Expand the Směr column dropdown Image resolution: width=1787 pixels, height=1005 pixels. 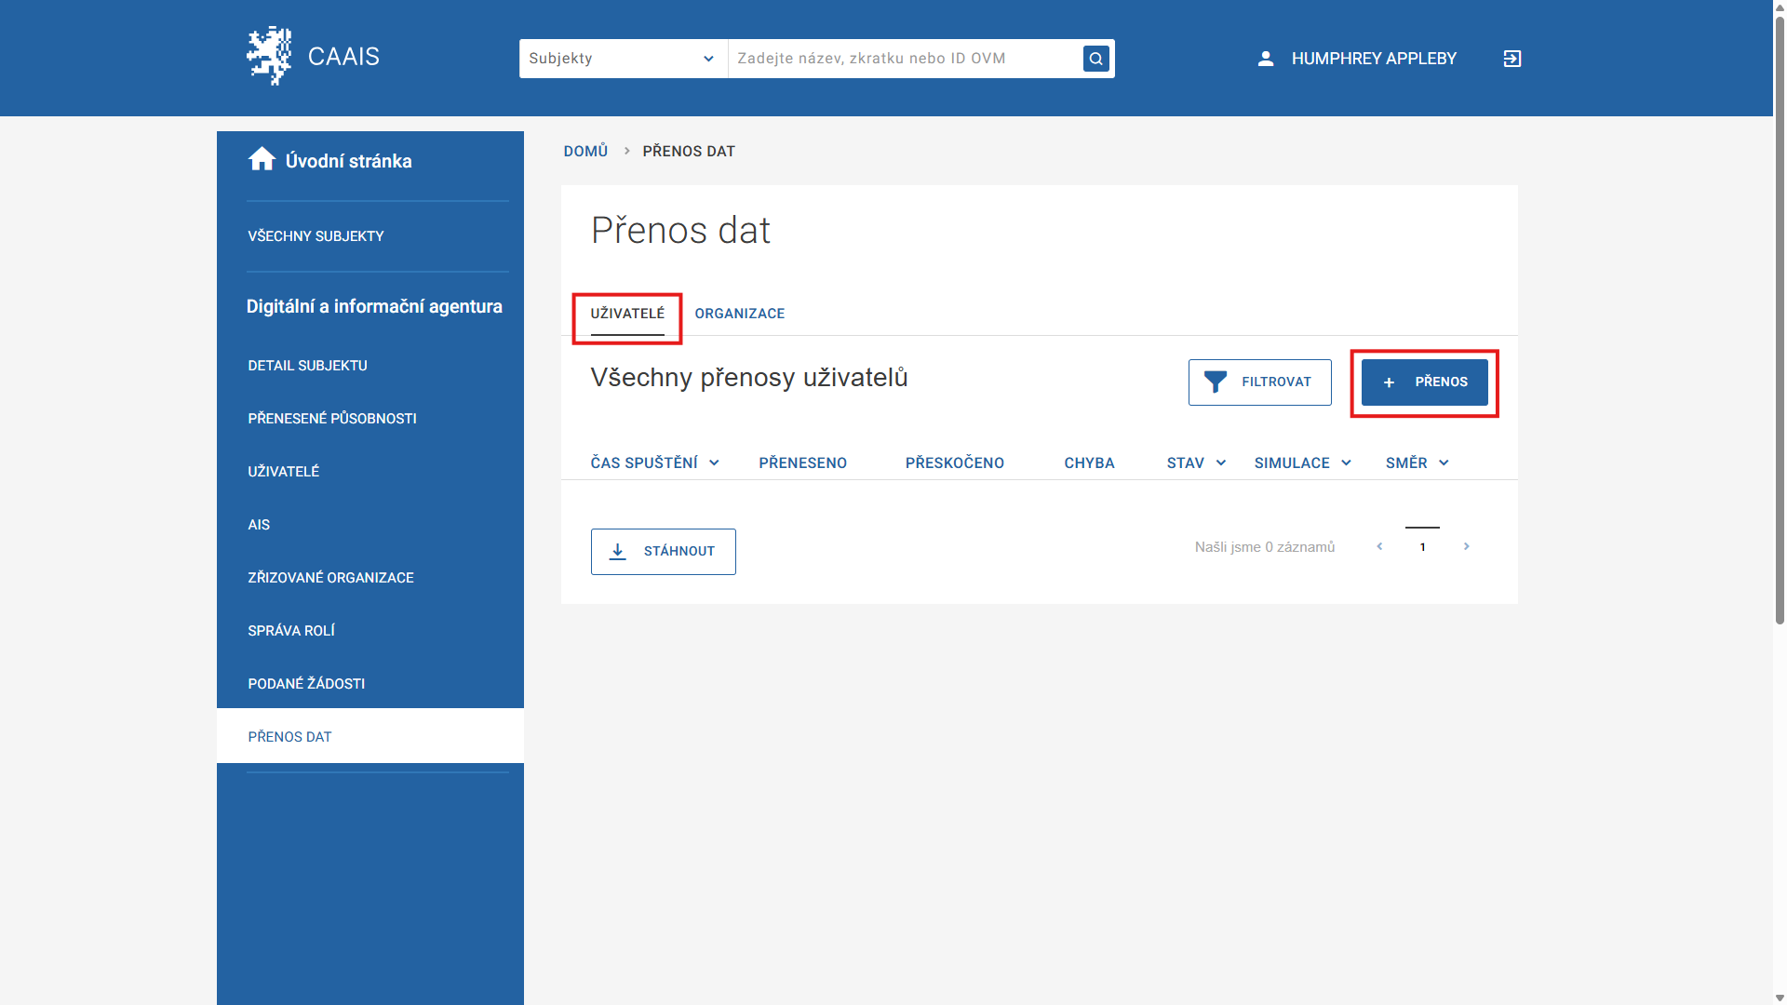tap(1444, 463)
